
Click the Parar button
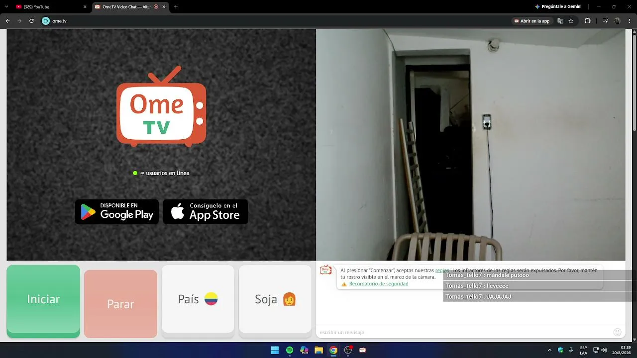120,304
